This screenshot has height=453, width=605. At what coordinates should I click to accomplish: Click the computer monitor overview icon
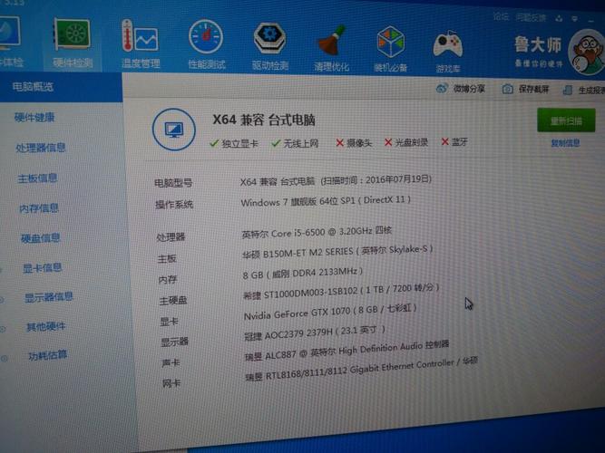click(174, 130)
